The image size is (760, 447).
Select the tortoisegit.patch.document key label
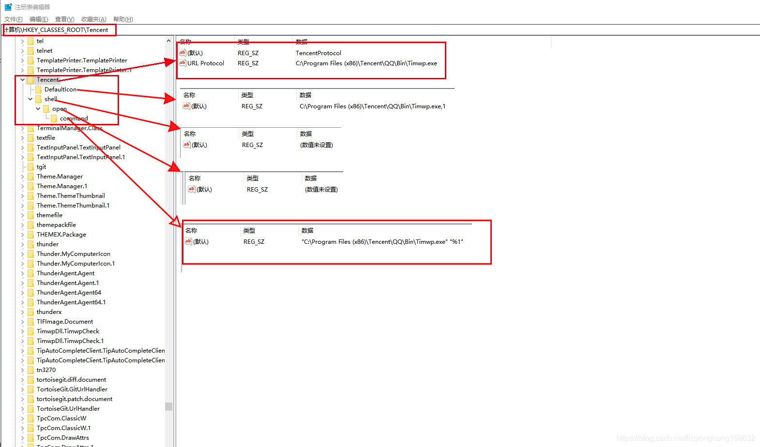(x=75, y=399)
